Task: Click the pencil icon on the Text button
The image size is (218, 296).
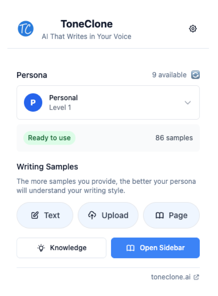Action: 35,215
